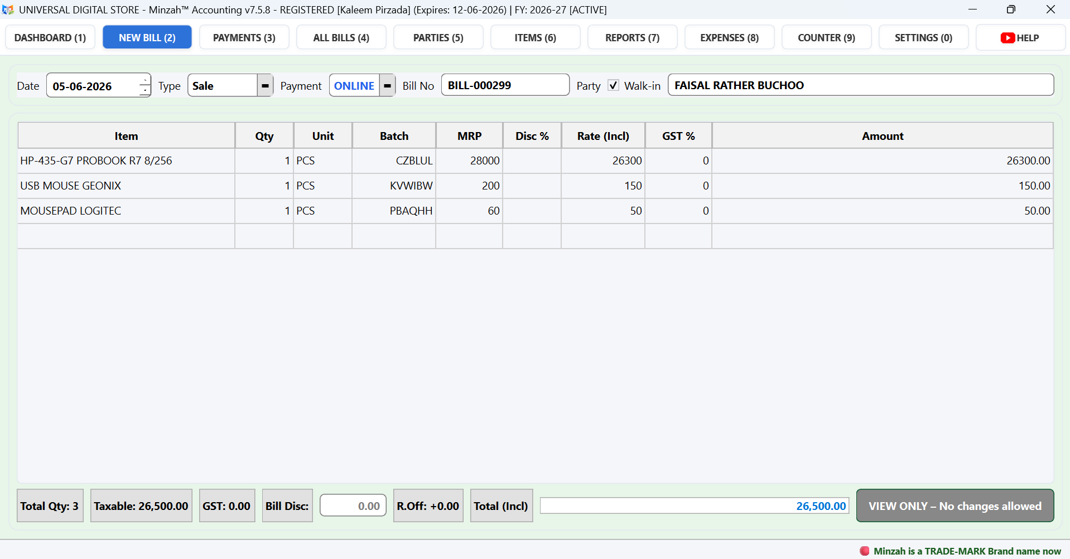This screenshot has width=1070, height=559.
Task: Click MRP cell 28000
Action: (x=469, y=161)
